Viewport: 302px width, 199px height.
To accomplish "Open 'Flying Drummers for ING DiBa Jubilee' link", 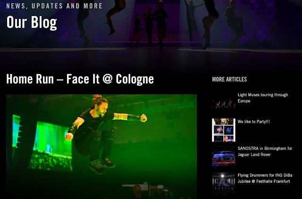I will pyautogui.click(x=265, y=178).
